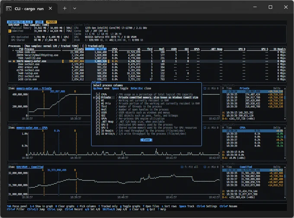This screenshot has width=294, height=218.
Task: Toggle the IO Write/s column checkbox
Action: tap(98, 134)
